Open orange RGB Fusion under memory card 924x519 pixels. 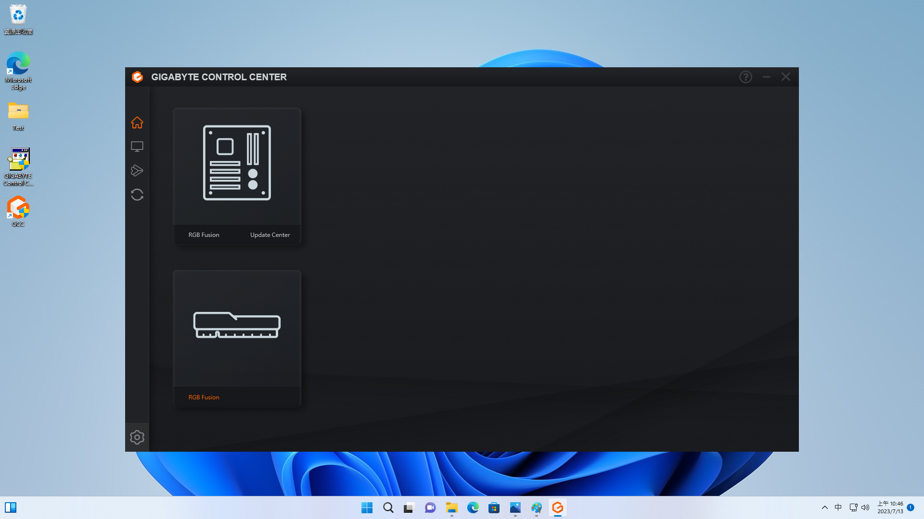tap(204, 397)
